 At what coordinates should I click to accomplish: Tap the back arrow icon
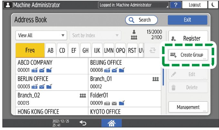click(82, 123)
